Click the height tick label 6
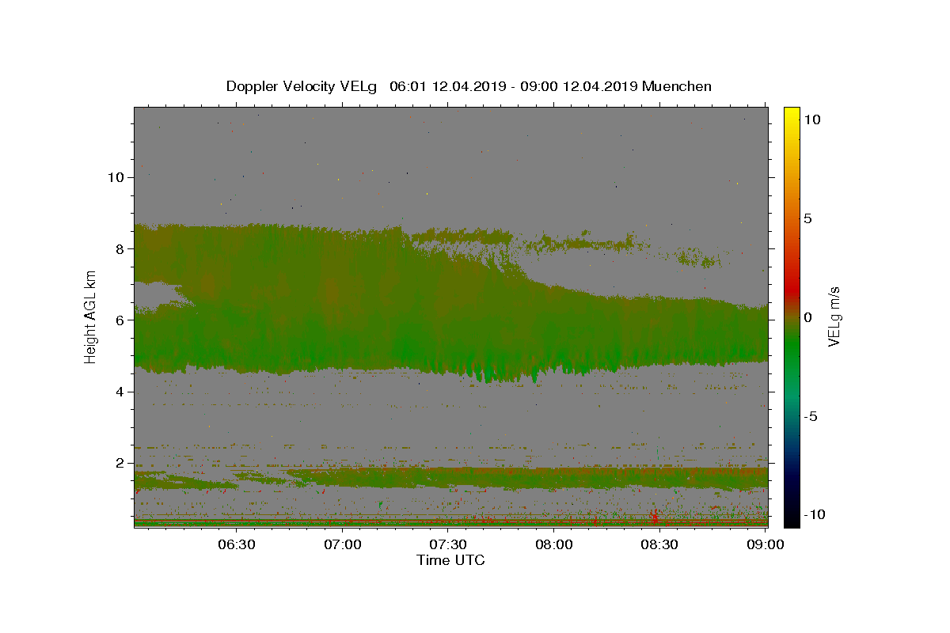950x633 pixels. [x=120, y=320]
